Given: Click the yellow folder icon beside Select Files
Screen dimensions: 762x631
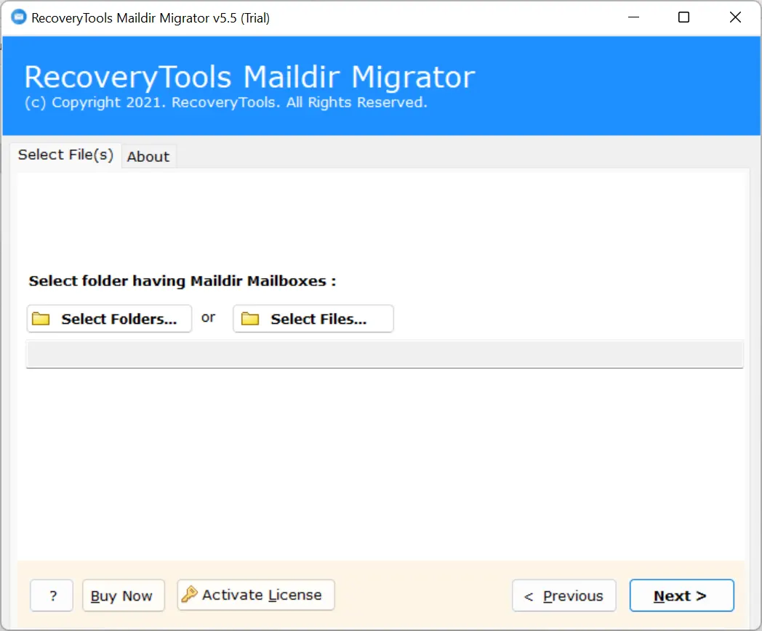Looking at the screenshot, I should click(250, 319).
